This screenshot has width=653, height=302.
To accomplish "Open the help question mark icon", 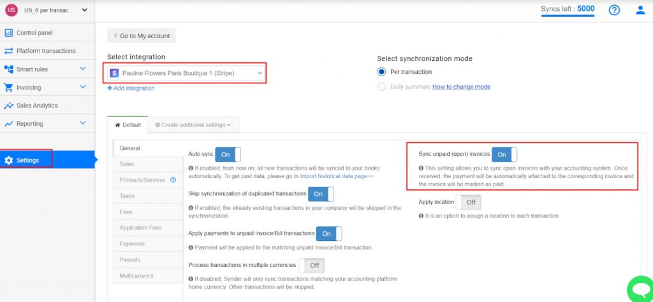I will (614, 10).
